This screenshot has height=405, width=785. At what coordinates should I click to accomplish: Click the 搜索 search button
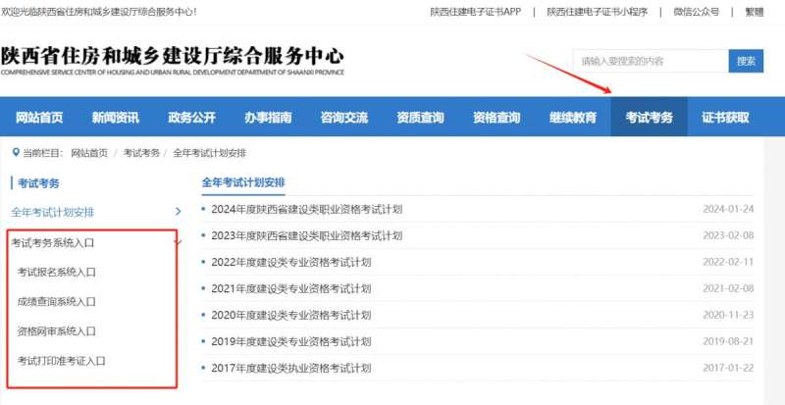click(x=746, y=61)
